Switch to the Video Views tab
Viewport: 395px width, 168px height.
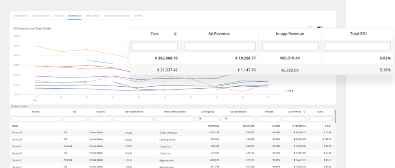point(93,15)
